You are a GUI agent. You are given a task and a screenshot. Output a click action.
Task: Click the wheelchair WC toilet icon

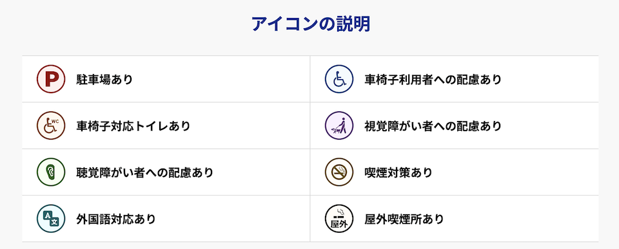coord(50,125)
